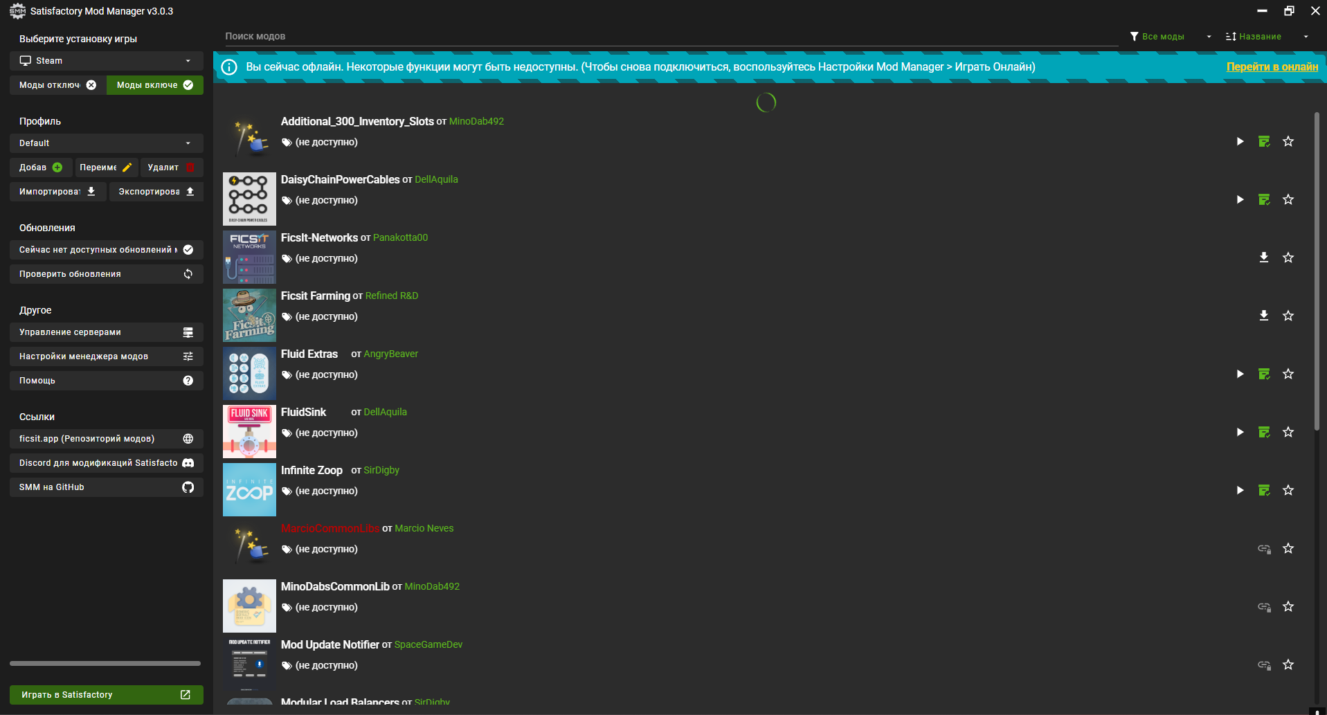Click the offline info icon in banner
The height and width of the screenshot is (715, 1327).
click(228, 67)
